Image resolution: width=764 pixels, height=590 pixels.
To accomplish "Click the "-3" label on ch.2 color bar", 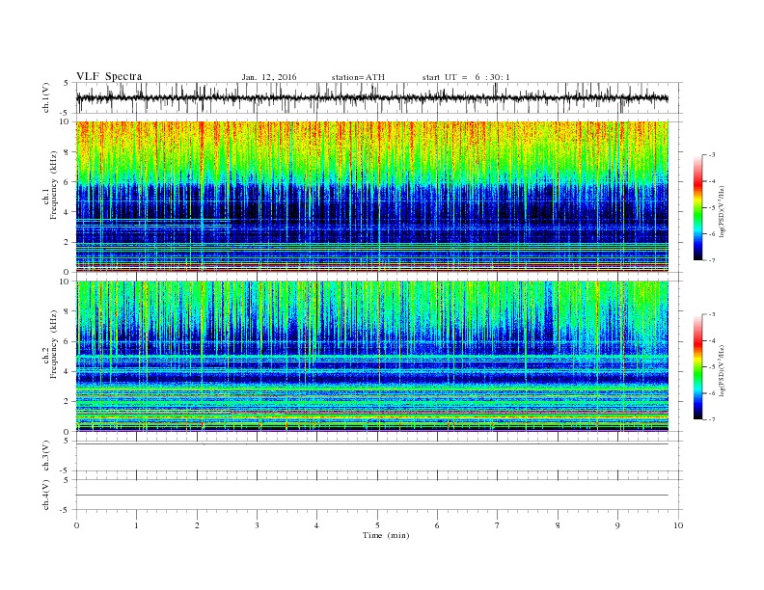I will [711, 314].
